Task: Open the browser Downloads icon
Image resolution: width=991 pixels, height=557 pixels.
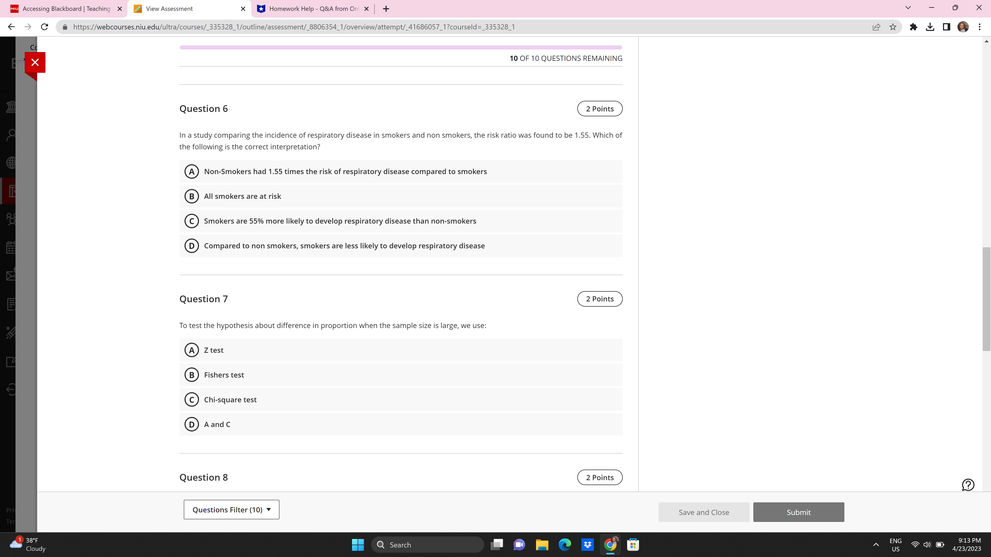Action: (x=930, y=27)
